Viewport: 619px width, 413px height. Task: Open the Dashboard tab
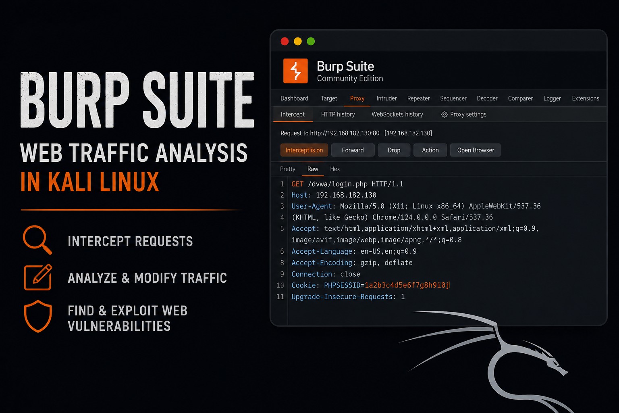pos(294,98)
